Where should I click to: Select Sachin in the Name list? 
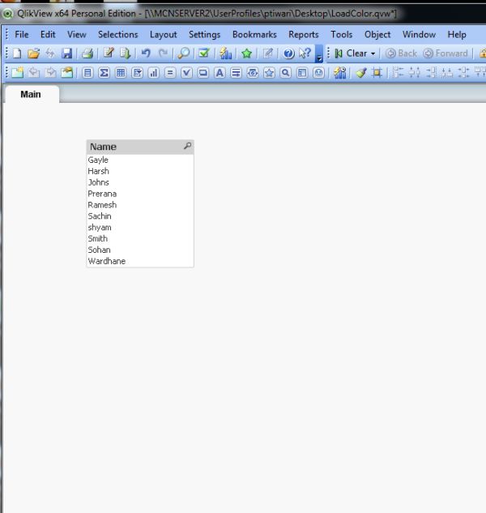point(140,216)
